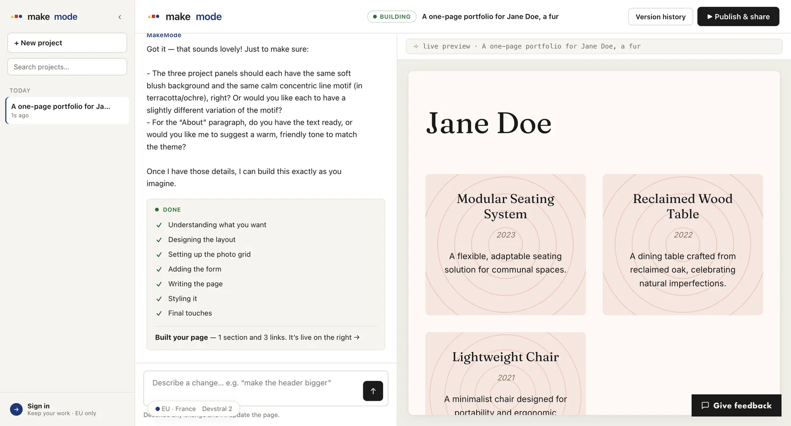This screenshot has width=791, height=426.
Task: Click the make mode logo in header
Action: pos(184,17)
